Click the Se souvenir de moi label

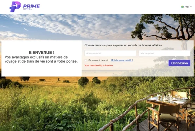(98, 60)
